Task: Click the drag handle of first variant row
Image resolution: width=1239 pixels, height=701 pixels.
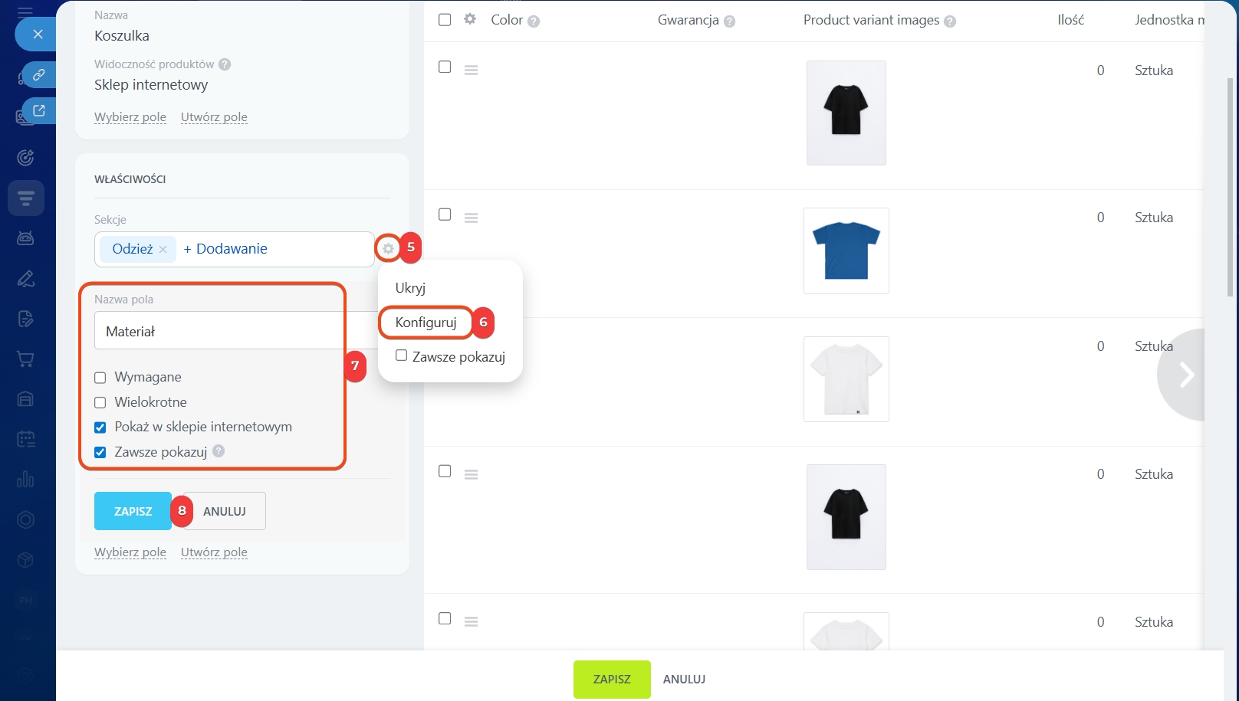Action: [471, 70]
